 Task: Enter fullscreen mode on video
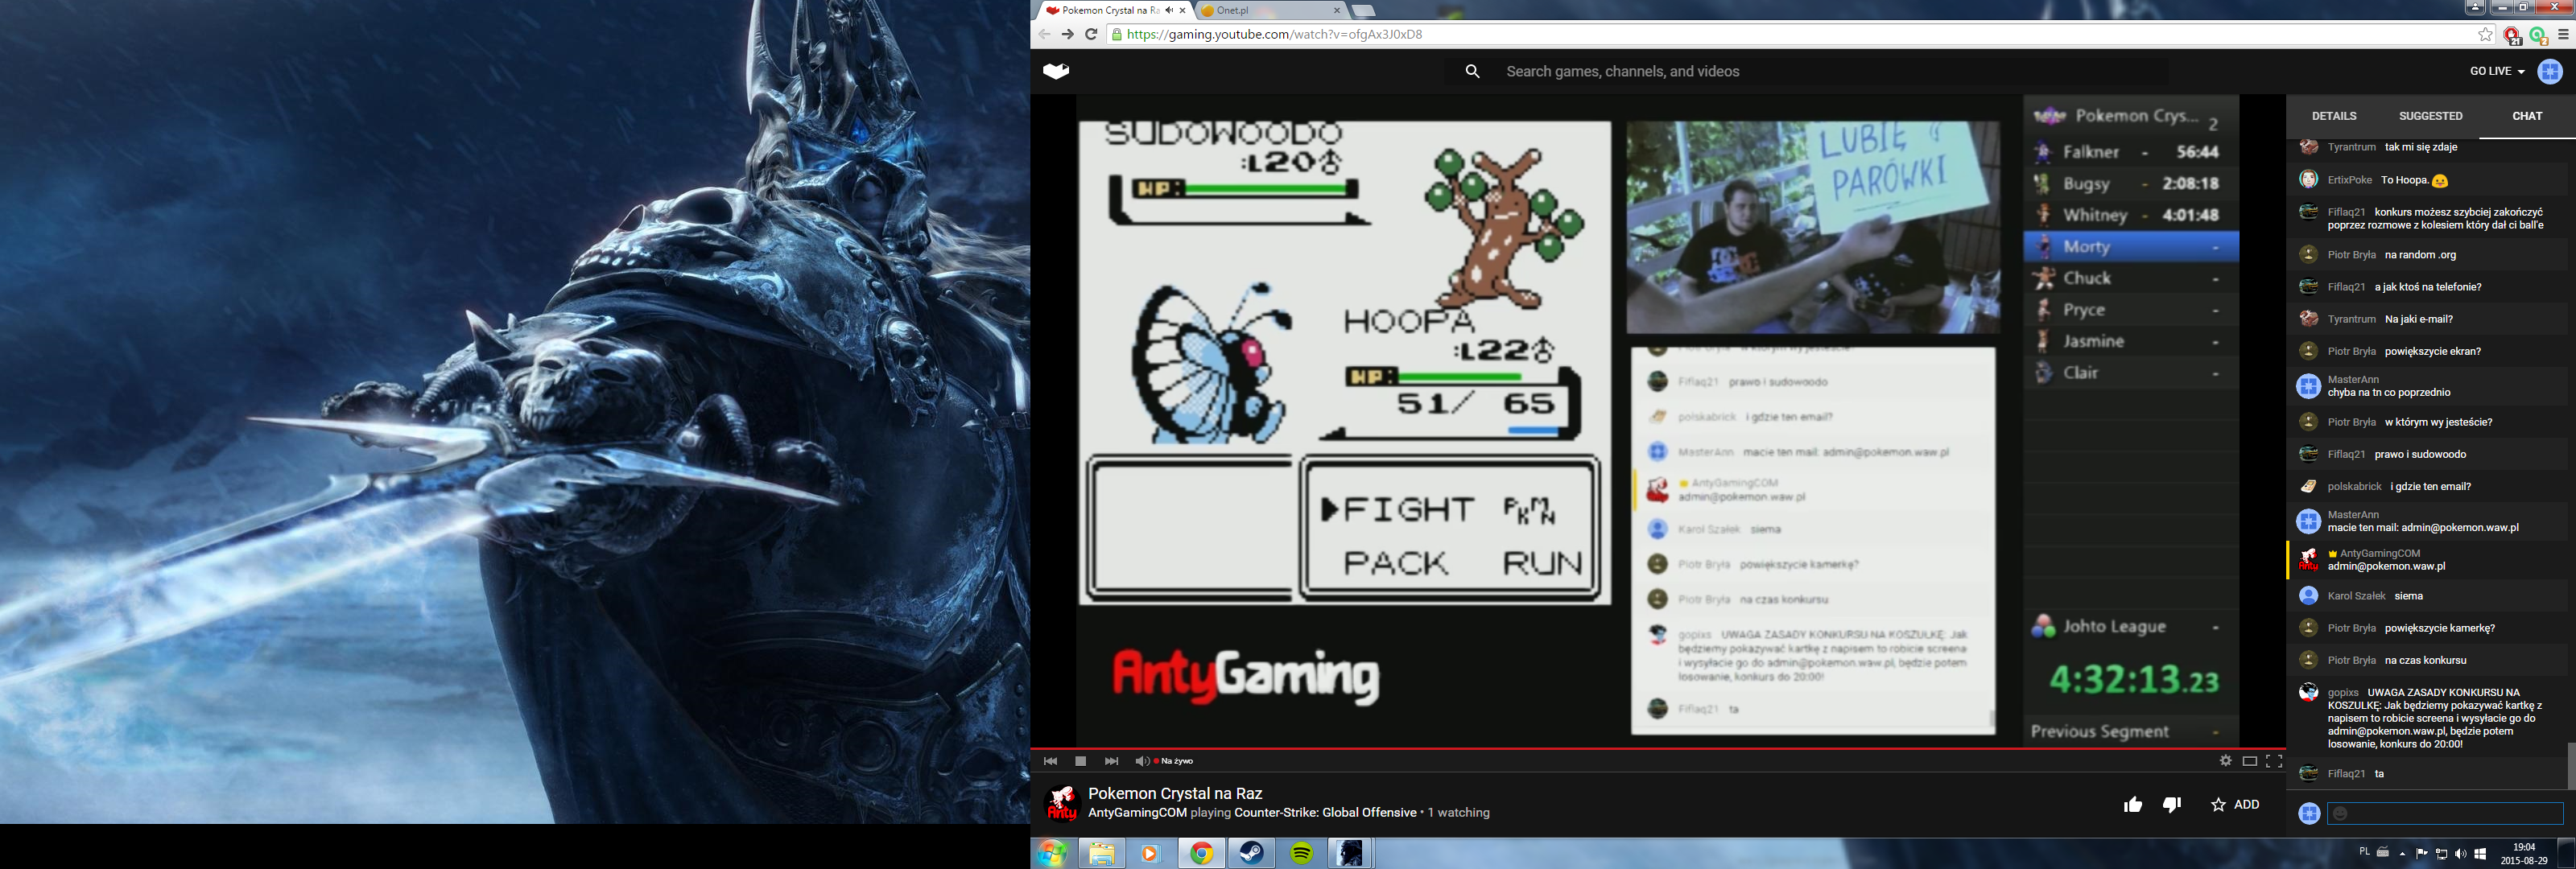tap(2273, 761)
